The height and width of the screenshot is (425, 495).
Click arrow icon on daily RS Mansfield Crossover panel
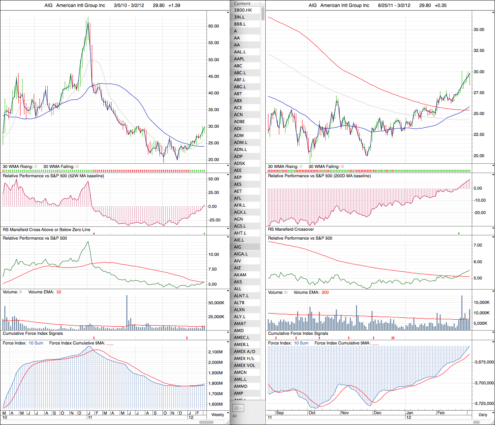[x=493, y=229]
